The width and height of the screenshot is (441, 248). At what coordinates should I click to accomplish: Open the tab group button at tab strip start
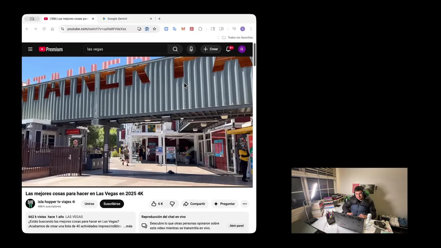pos(32,19)
